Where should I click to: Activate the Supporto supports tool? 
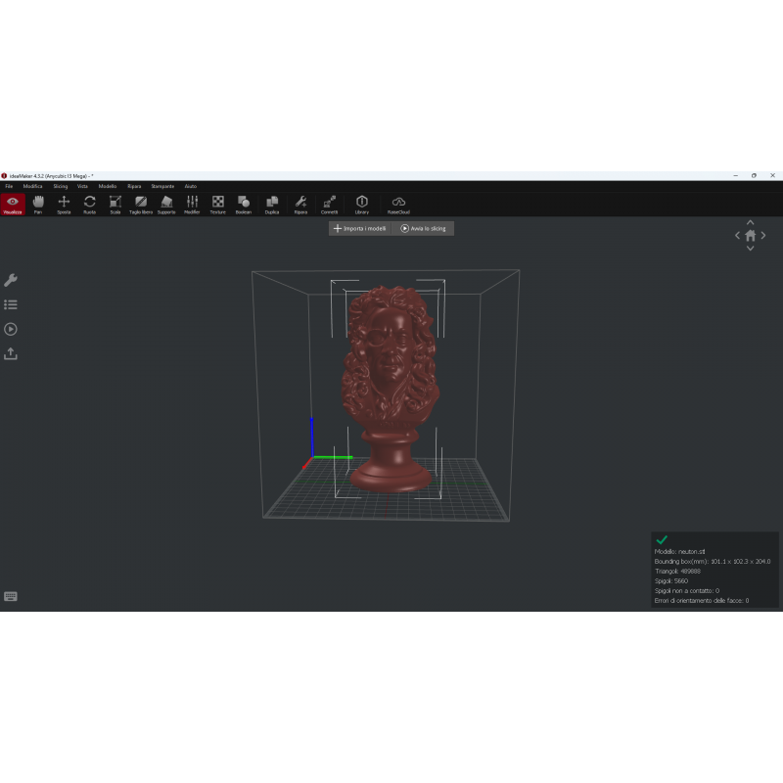point(165,203)
